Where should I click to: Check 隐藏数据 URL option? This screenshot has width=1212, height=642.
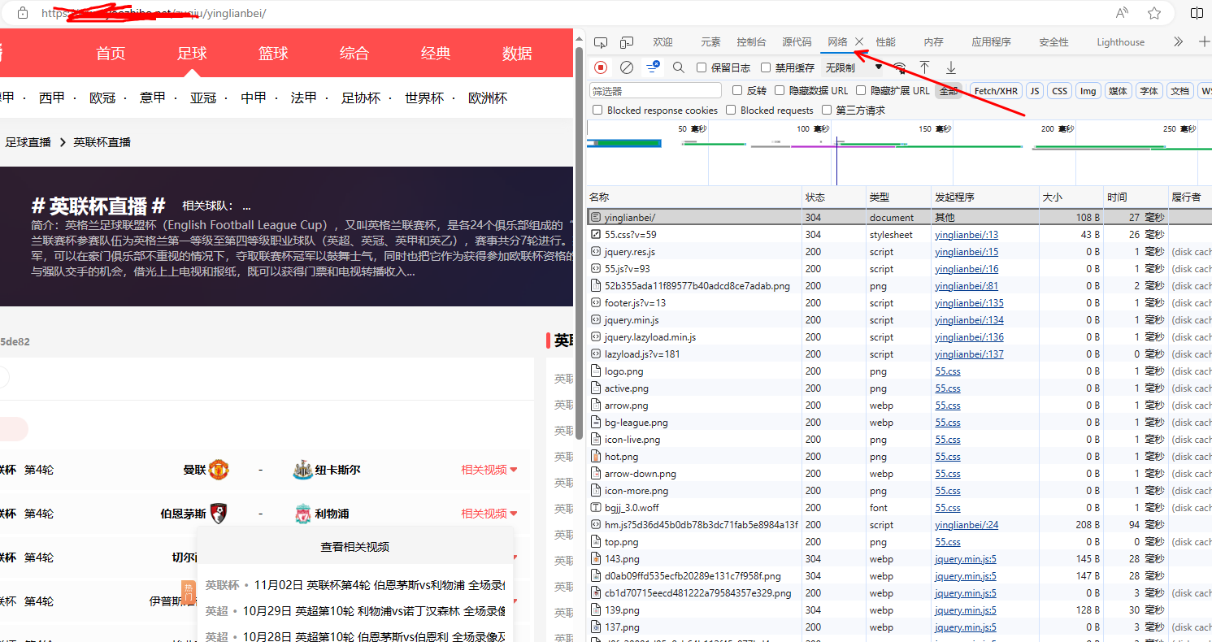780,91
